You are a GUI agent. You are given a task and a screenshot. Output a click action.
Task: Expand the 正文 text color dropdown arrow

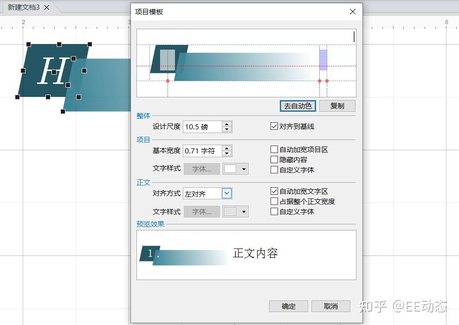244,212
